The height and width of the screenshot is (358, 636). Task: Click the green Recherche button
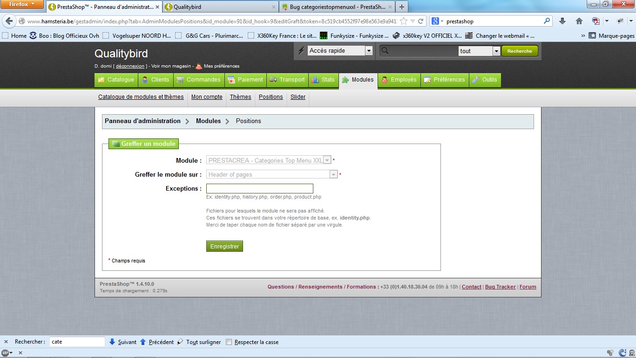point(520,51)
